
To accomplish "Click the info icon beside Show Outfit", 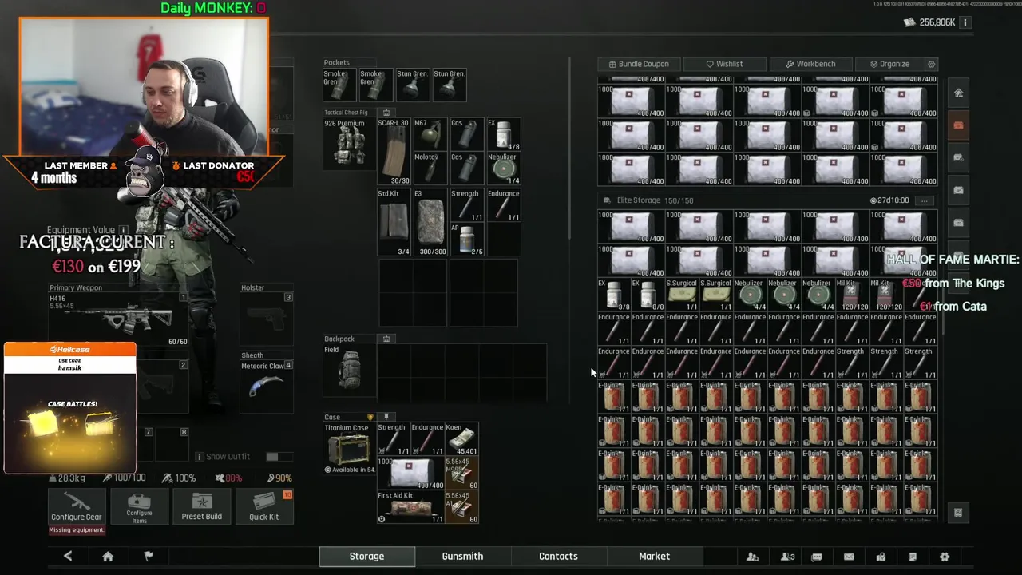I will [x=200, y=457].
